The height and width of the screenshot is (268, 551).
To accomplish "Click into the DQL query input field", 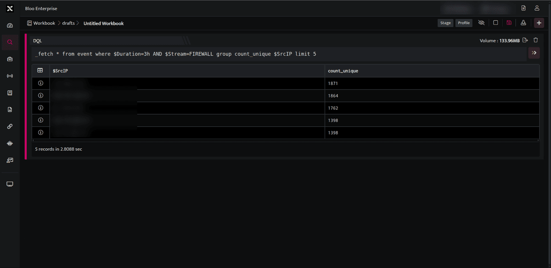I will click(x=279, y=54).
